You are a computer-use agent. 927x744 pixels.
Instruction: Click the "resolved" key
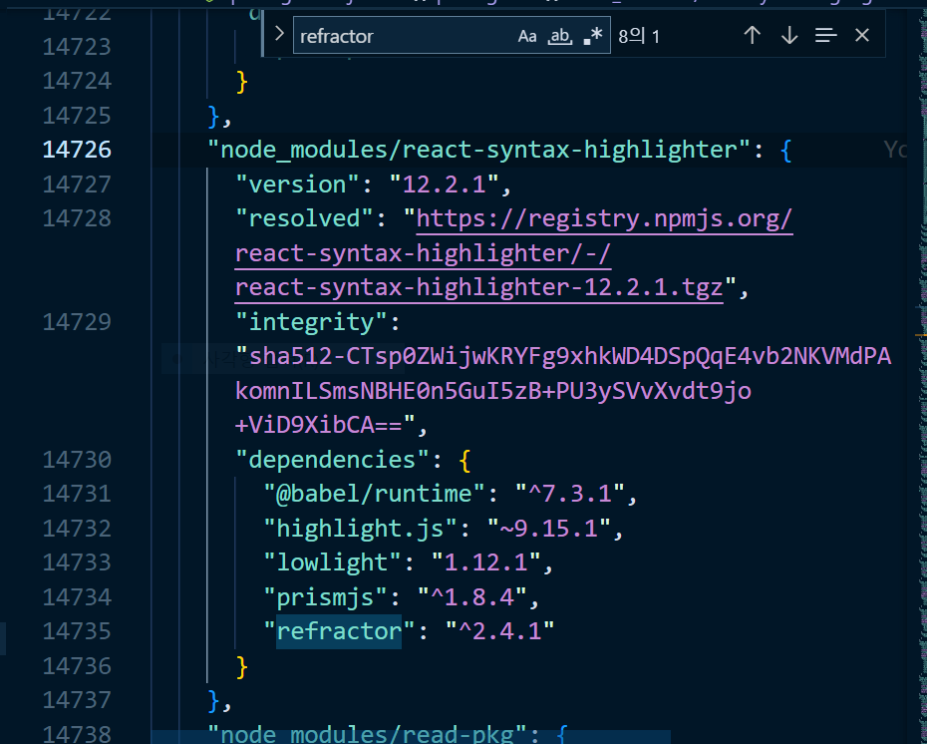(304, 218)
